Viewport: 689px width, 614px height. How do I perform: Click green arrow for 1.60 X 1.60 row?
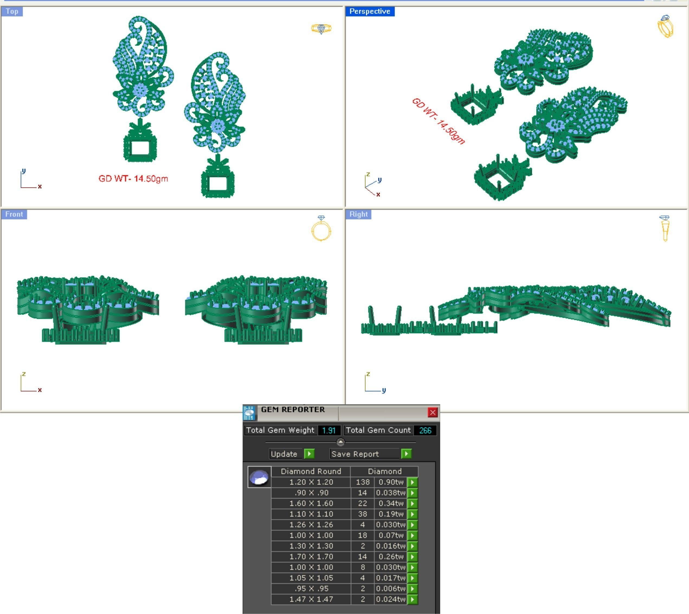tap(412, 503)
